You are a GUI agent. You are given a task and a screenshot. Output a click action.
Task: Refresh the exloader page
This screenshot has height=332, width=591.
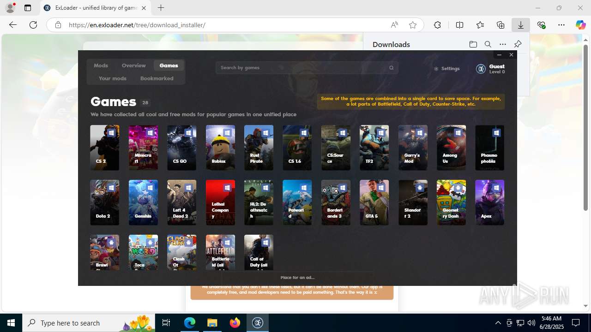(33, 25)
